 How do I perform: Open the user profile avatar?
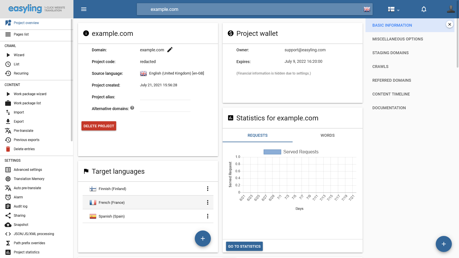click(x=451, y=9)
